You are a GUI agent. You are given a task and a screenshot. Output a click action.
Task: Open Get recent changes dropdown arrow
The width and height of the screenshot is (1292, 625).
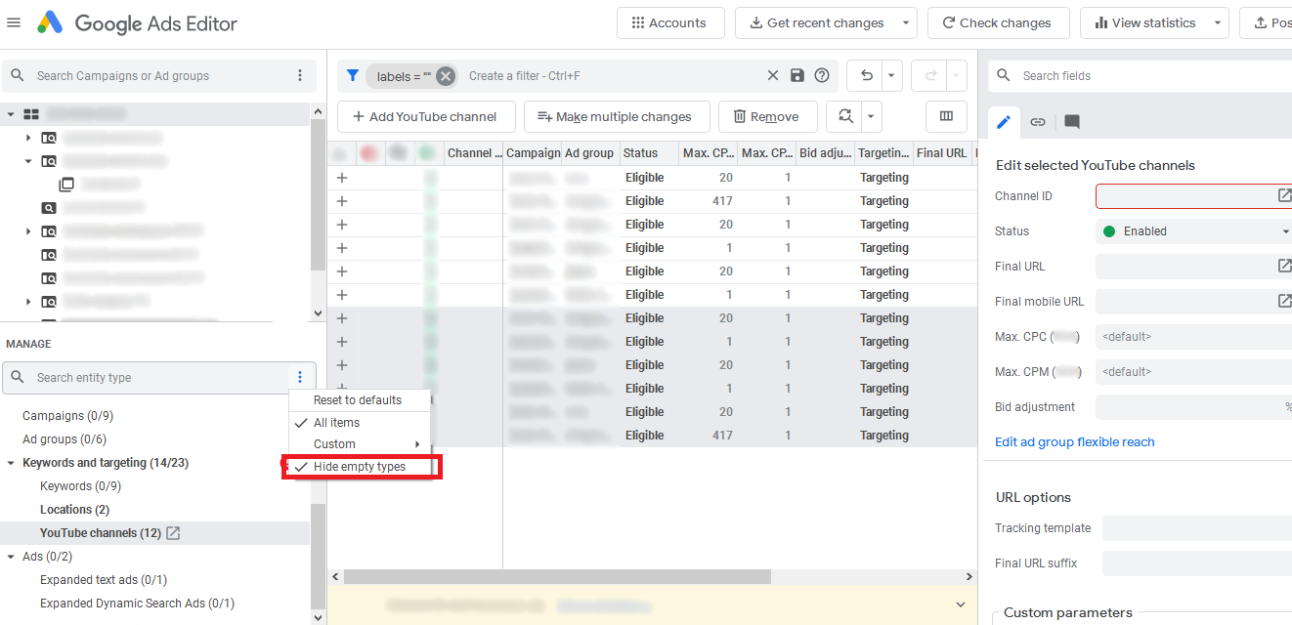[x=907, y=22]
